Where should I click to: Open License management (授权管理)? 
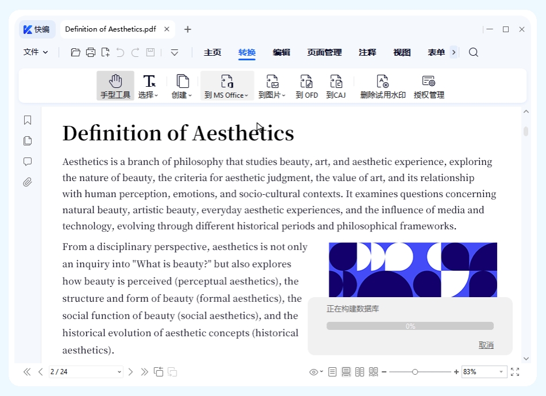click(429, 86)
